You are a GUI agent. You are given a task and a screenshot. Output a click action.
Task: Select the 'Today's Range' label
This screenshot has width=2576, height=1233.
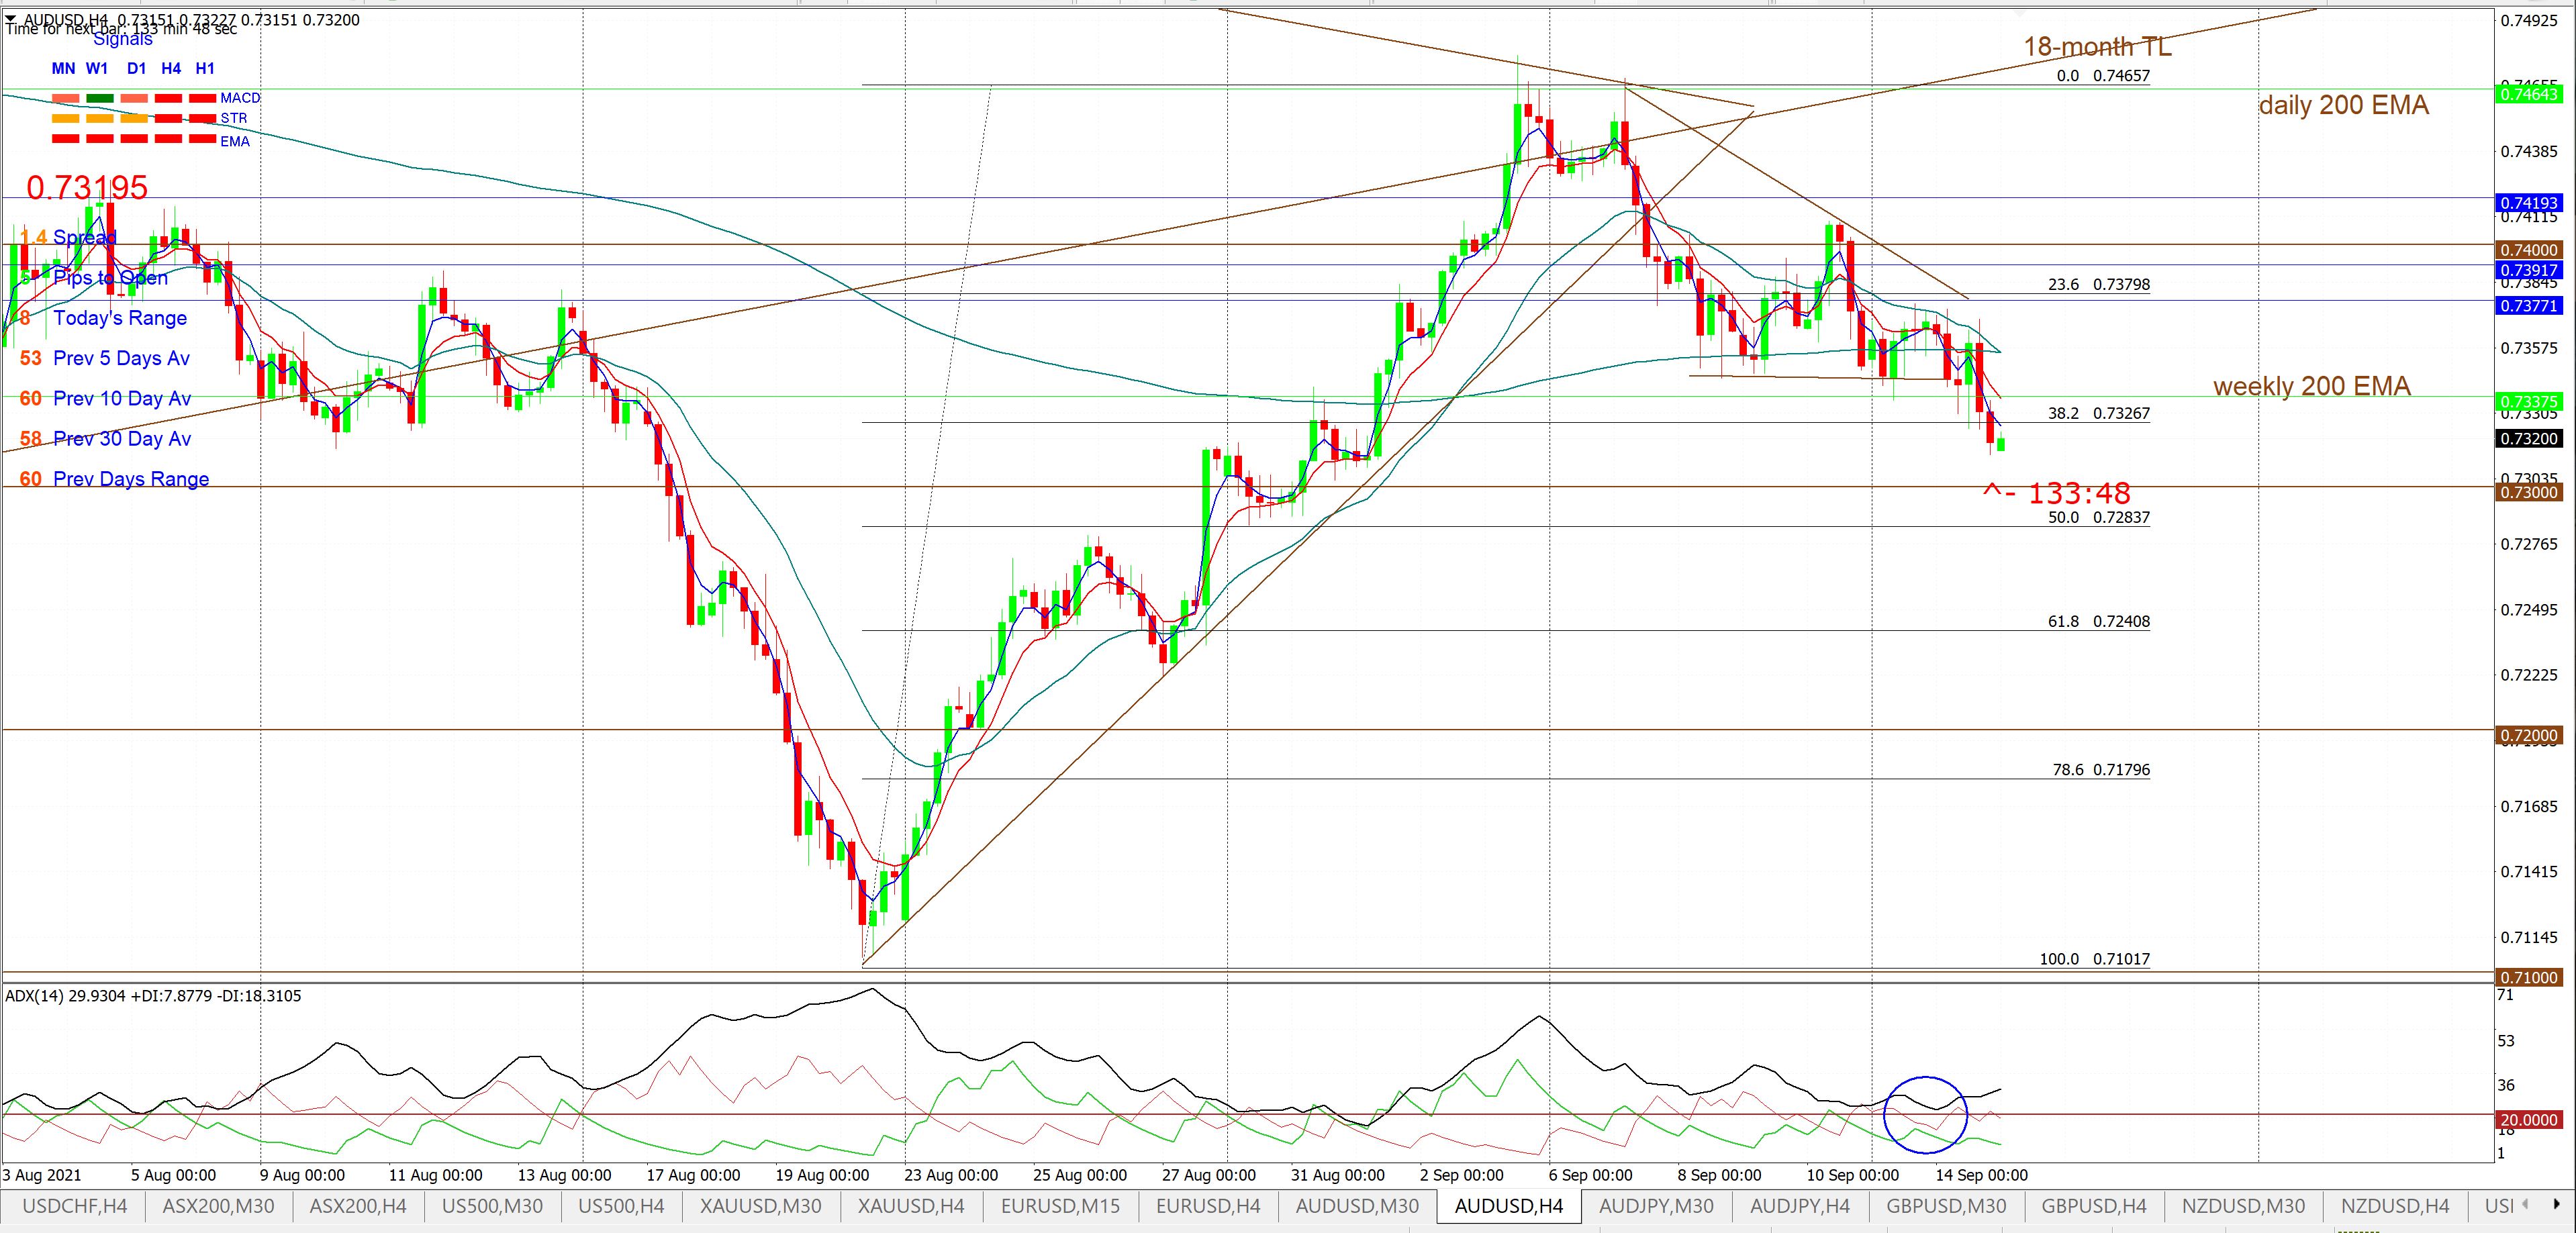120,318
